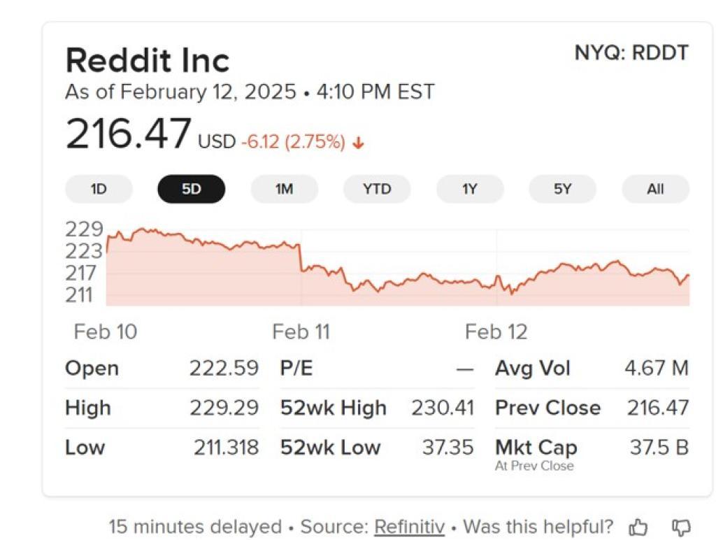Click the Feb 11 chart date marker

pyautogui.click(x=301, y=332)
